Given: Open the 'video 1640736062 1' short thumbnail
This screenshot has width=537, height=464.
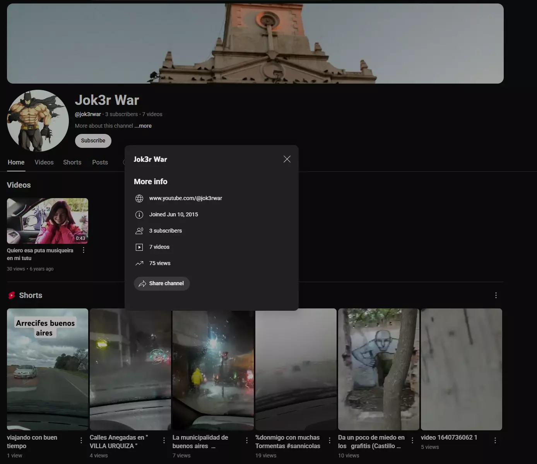Looking at the screenshot, I should pyautogui.click(x=462, y=369).
